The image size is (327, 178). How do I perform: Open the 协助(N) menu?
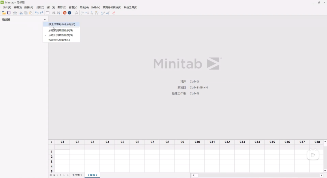tap(96, 7)
